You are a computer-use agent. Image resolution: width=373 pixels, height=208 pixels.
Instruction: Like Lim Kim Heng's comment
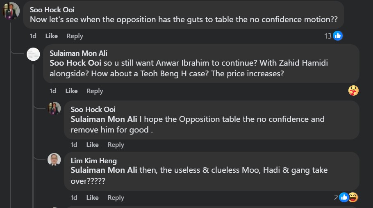coord(93,197)
